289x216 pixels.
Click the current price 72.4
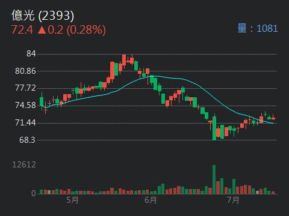point(22,30)
